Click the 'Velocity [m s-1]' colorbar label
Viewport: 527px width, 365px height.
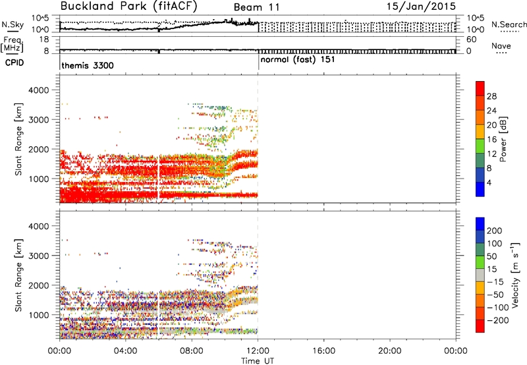516,275
